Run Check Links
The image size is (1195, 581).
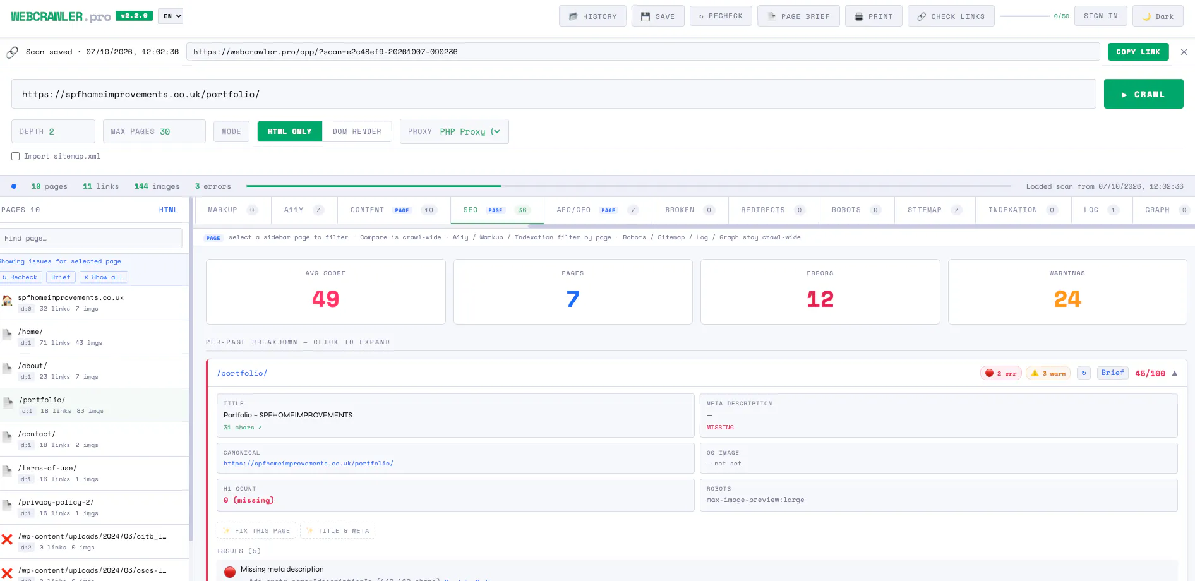(951, 16)
